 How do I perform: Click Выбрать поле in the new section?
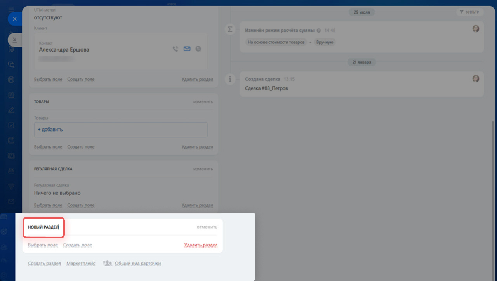pos(43,245)
